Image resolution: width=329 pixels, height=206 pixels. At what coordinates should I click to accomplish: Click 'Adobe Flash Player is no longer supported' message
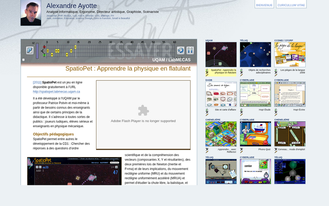(143, 121)
